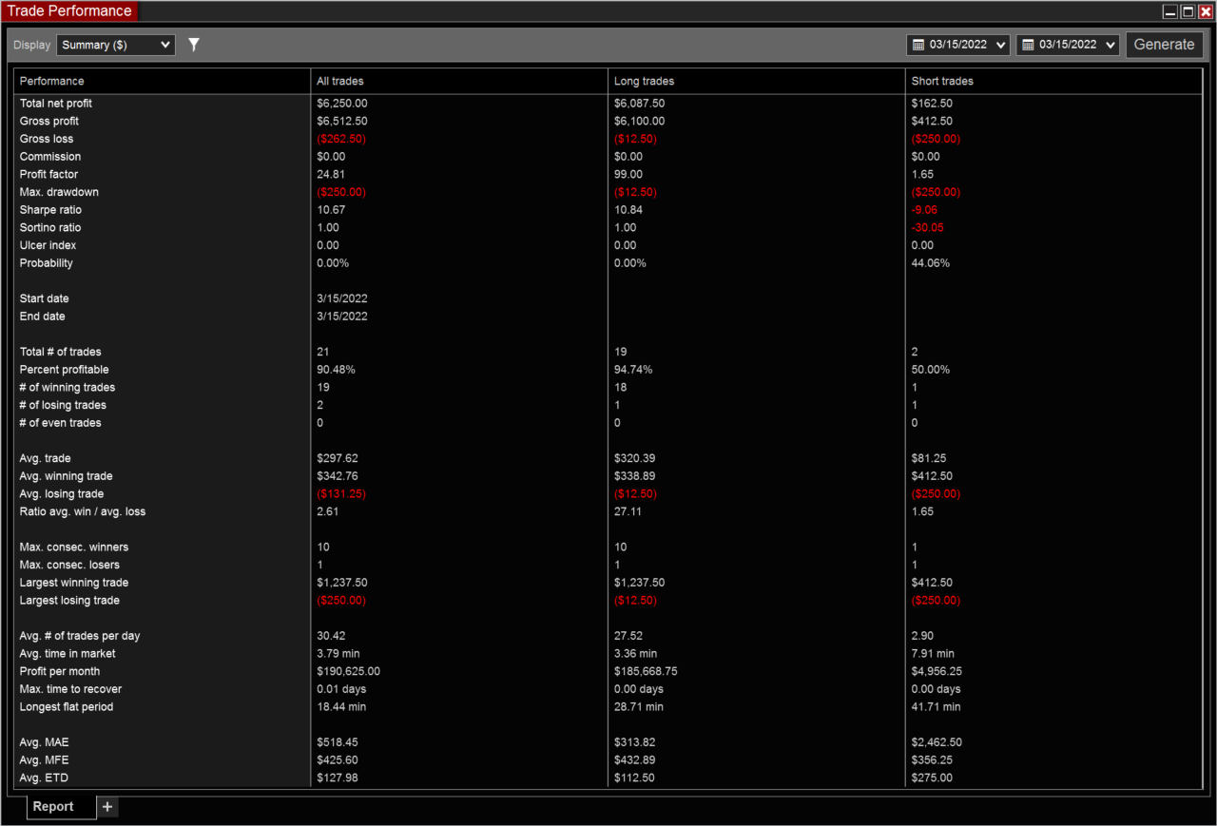Click the 44.06% probability value
Image resolution: width=1217 pixels, height=826 pixels.
click(930, 263)
